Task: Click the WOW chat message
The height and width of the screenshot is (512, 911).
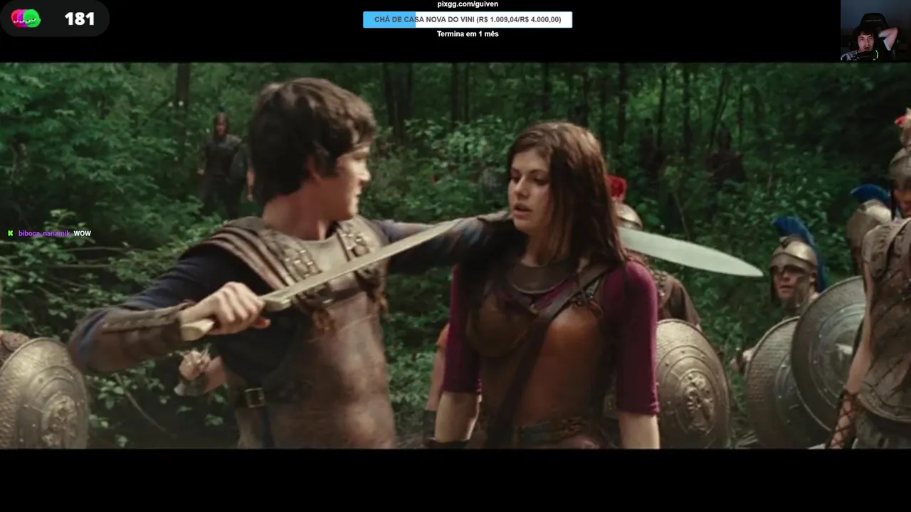Action: coord(83,233)
